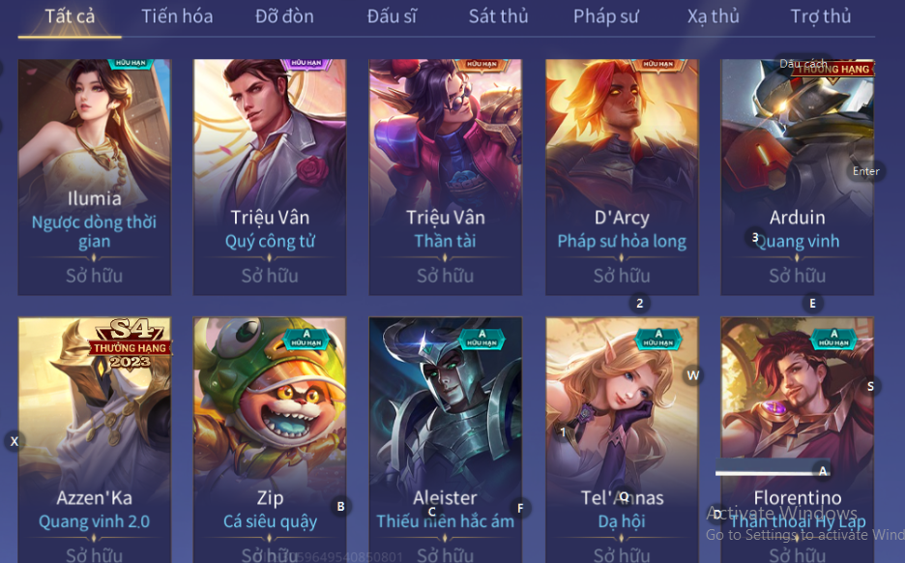
Task: Select the Triệu Vân Thần tài skin
Action: [x=445, y=177]
